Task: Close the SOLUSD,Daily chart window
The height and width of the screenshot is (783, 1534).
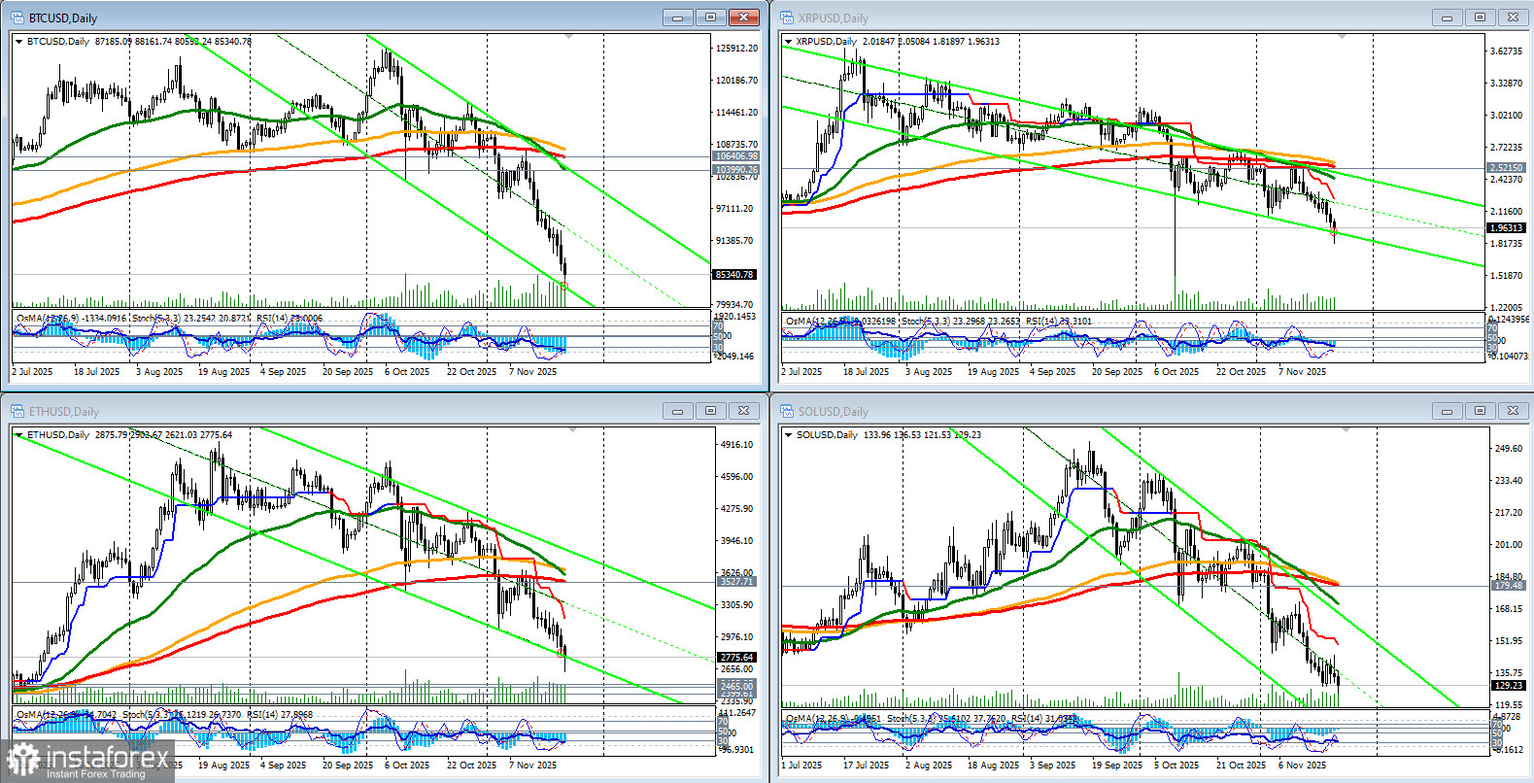Action: [1514, 411]
